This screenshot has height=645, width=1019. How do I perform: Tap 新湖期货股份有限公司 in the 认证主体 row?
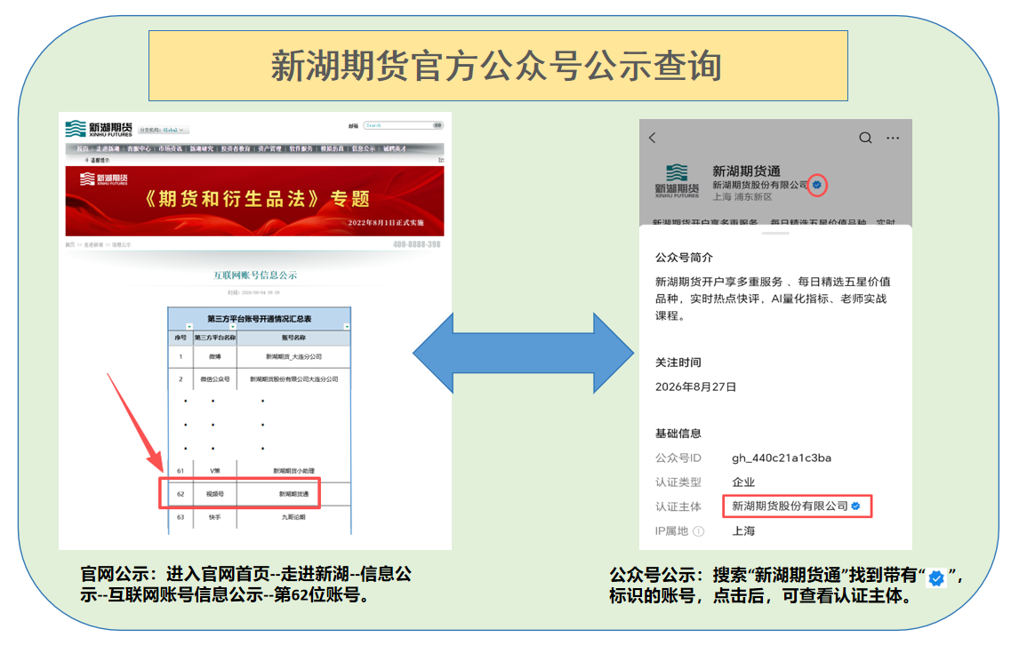click(790, 506)
